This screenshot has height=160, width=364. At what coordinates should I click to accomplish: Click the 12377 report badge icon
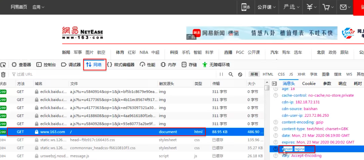(x=348, y=33)
